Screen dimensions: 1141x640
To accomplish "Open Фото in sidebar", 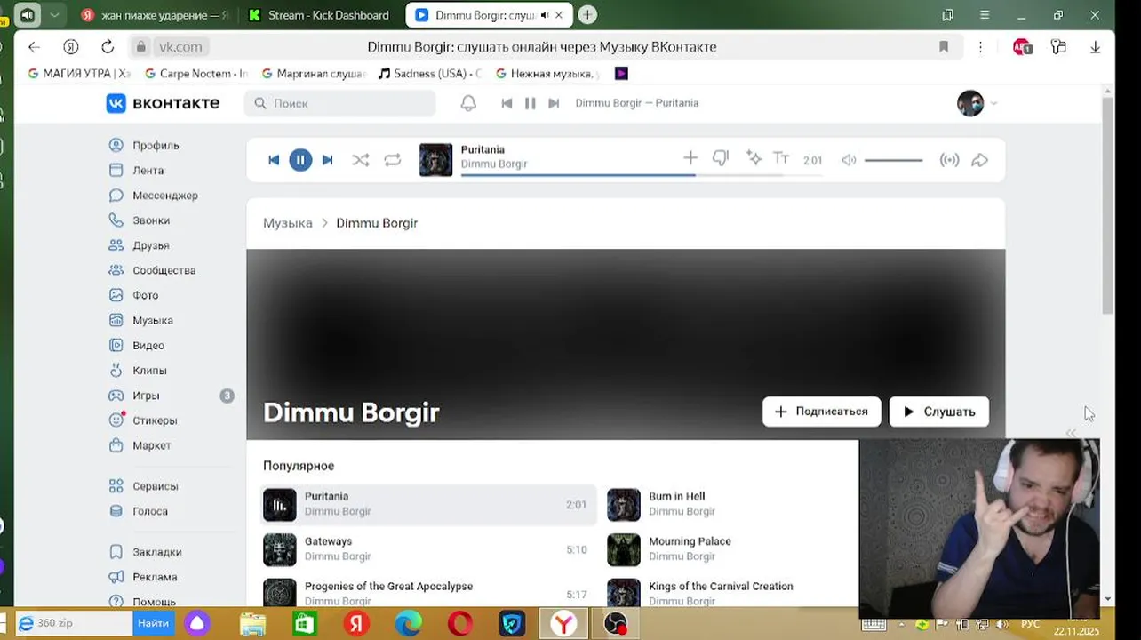I will [x=146, y=295].
